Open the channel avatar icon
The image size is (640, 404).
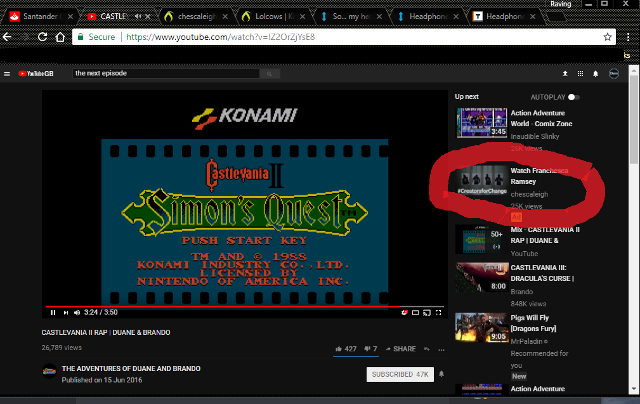click(50, 371)
